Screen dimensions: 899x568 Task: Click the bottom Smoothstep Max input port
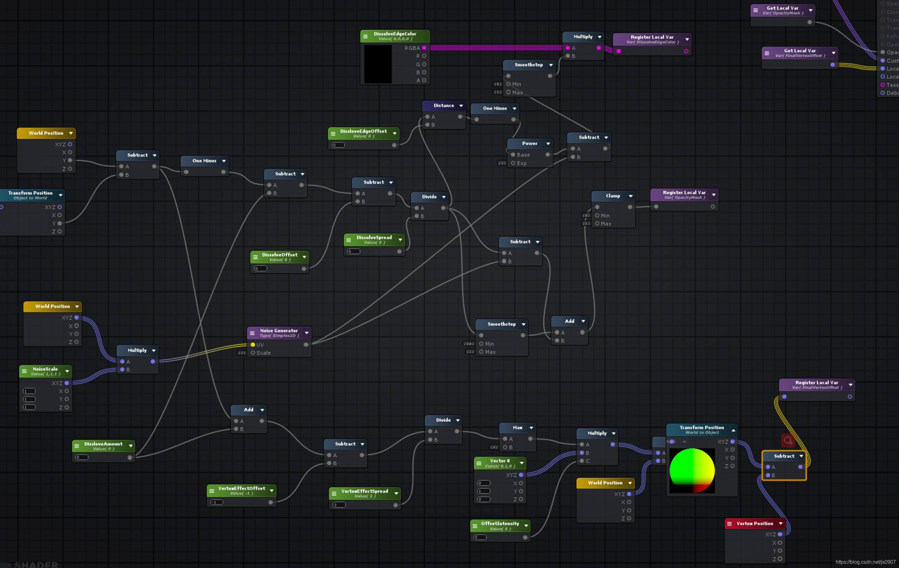pos(481,352)
